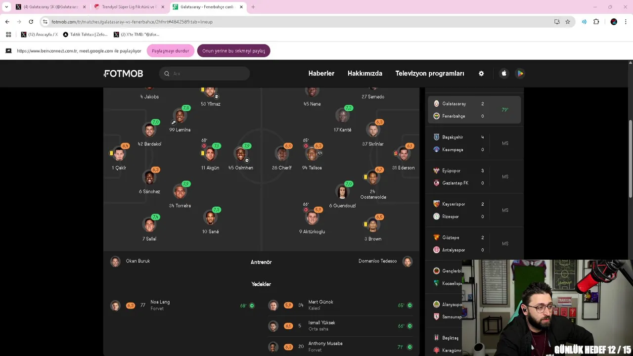The height and width of the screenshot is (356, 633).
Task: Select substitute Mert Günok row
Action: tap(341, 306)
